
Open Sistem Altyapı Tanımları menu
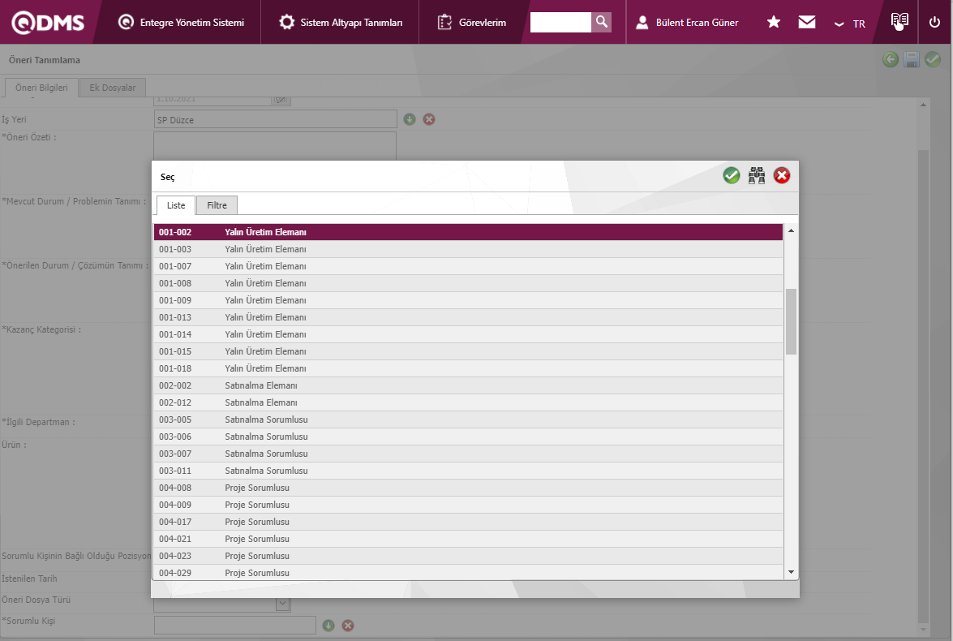coord(340,22)
